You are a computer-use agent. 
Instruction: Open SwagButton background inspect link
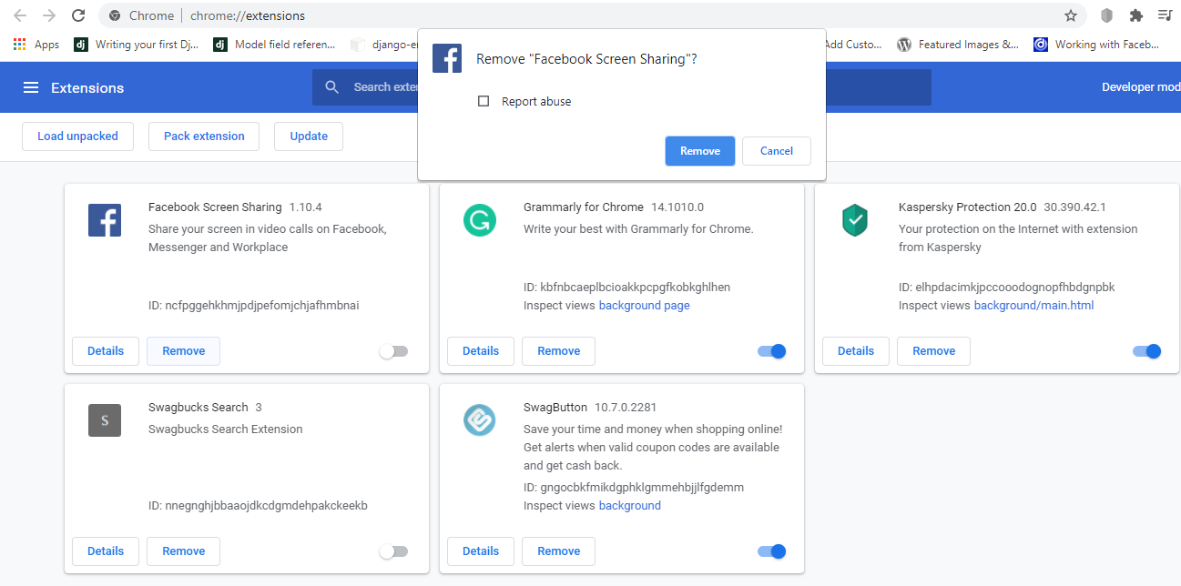coord(630,506)
